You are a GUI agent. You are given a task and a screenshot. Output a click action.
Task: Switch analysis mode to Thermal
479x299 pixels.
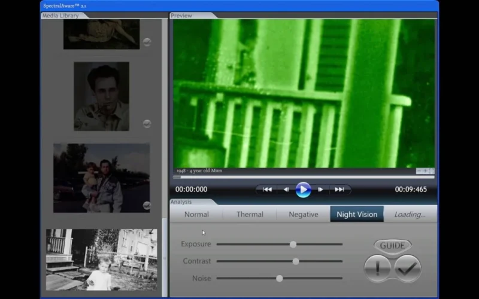(x=250, y=214)
